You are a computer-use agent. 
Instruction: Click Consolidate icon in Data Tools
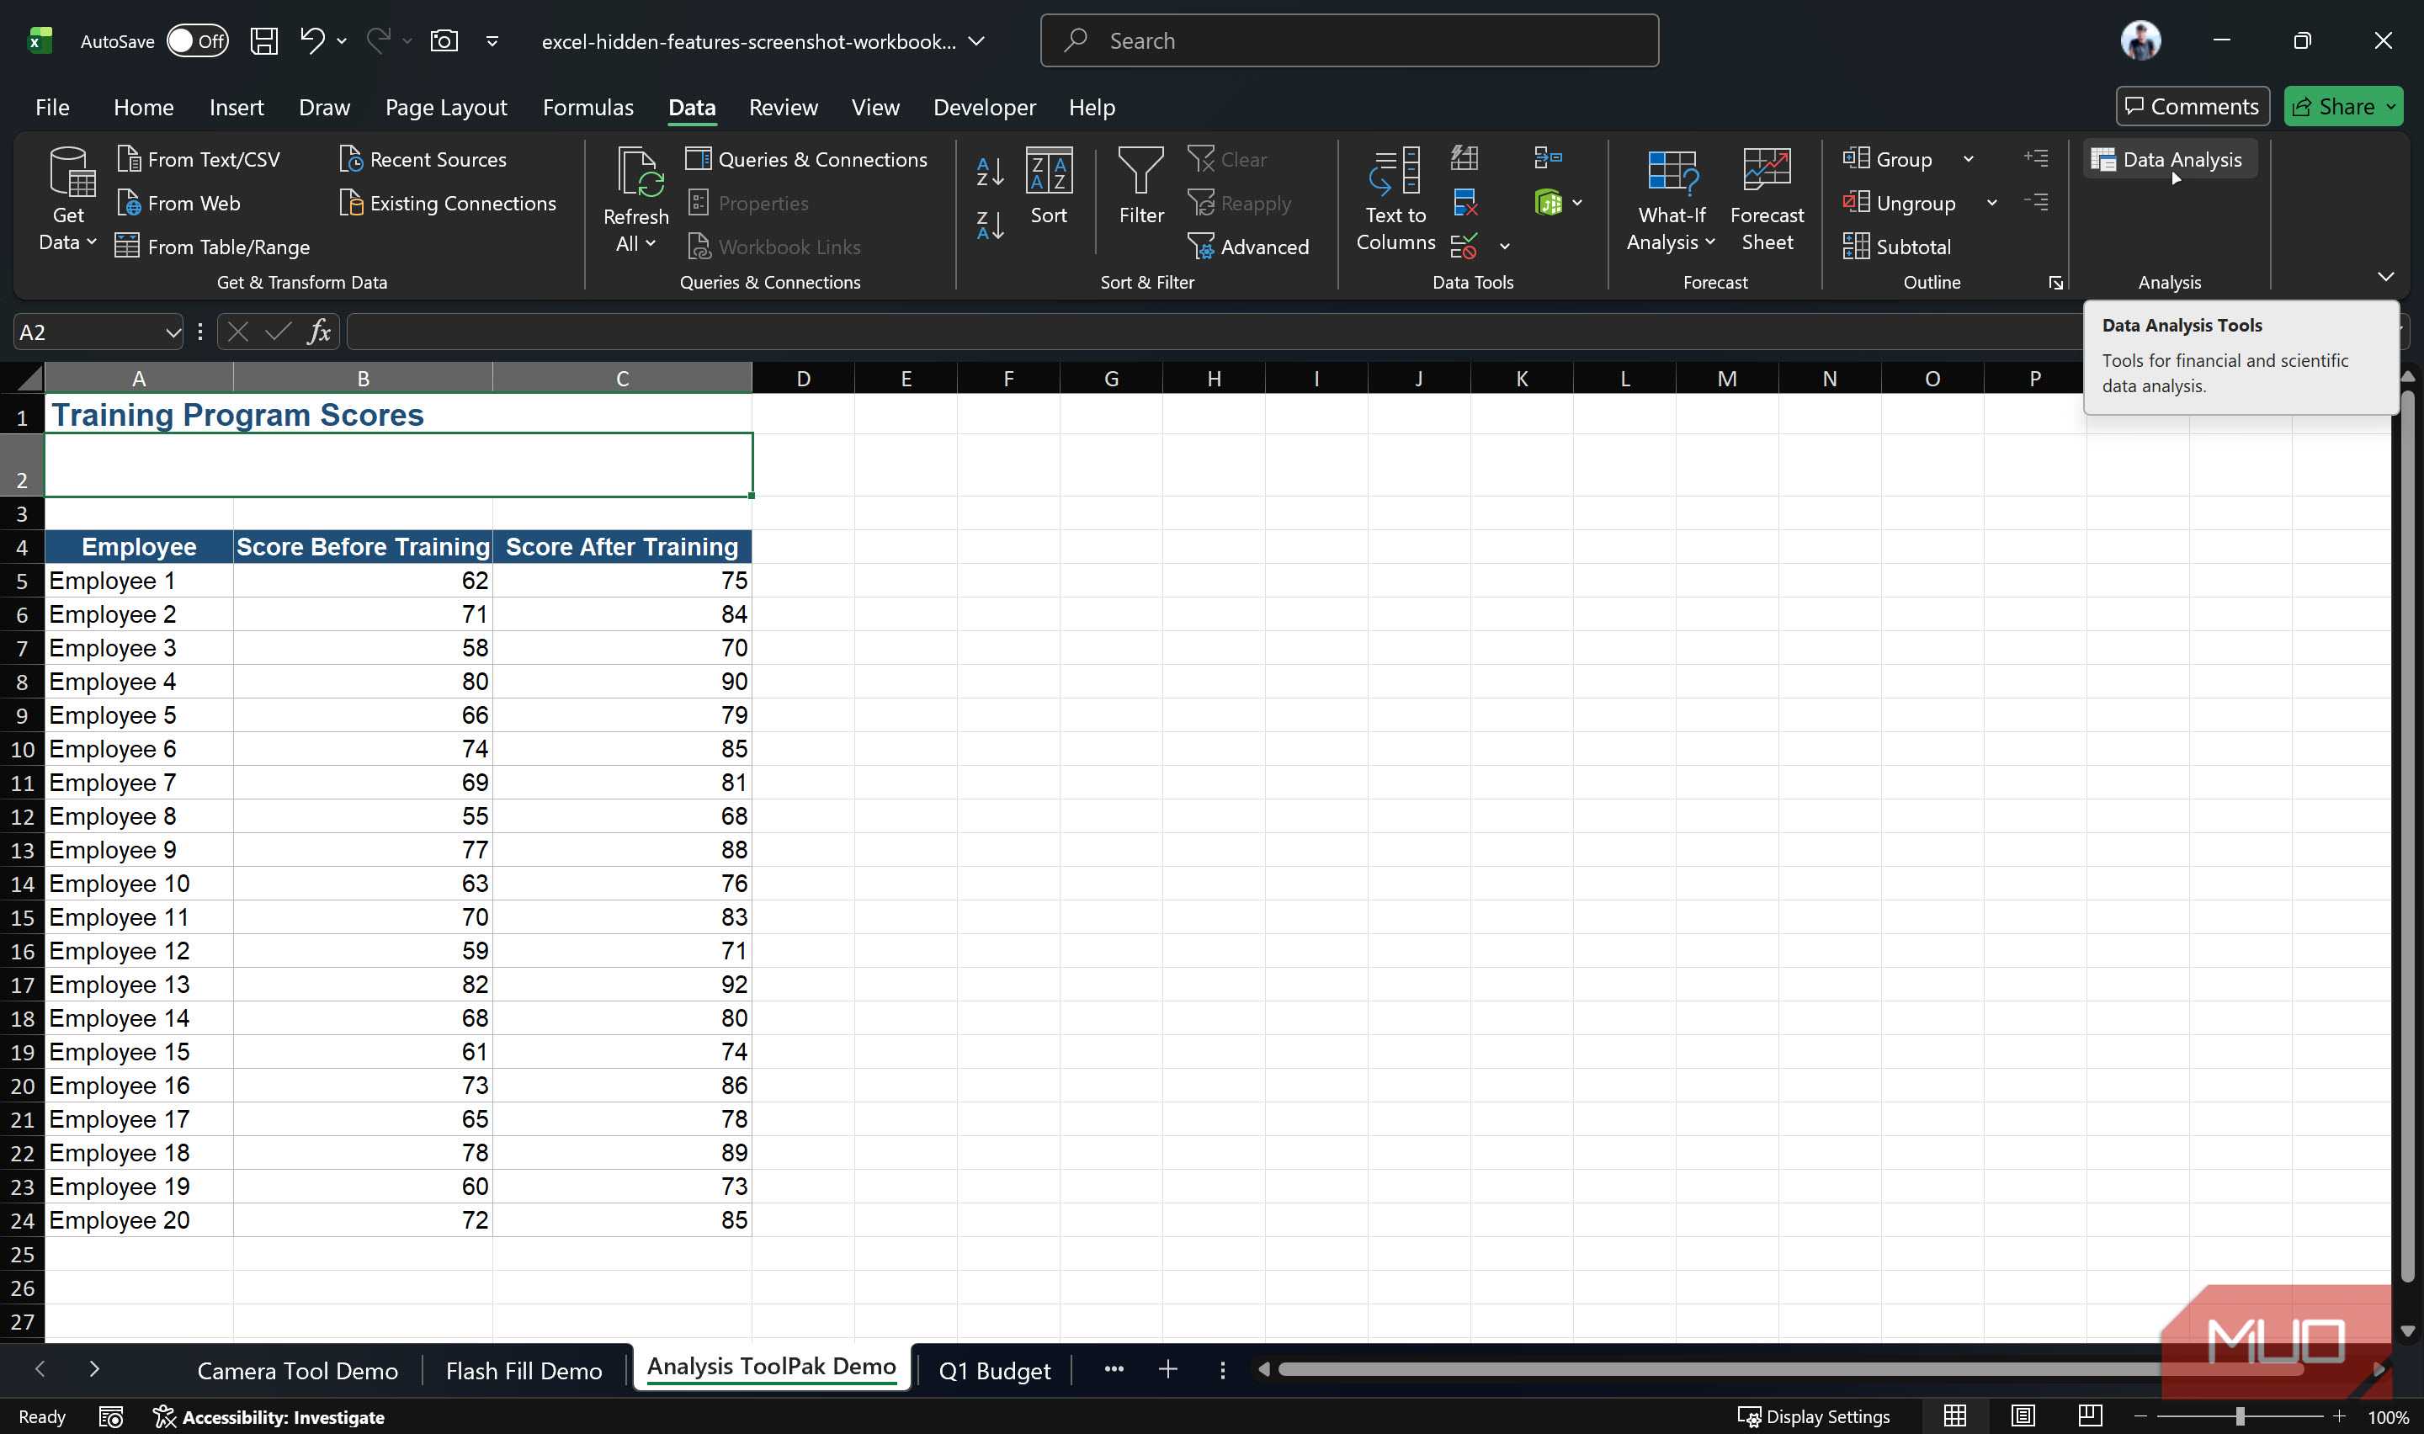pyautogui.click(x=1548, y=157)
